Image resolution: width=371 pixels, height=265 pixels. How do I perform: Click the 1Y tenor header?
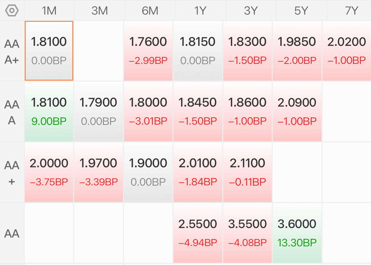pyautogui.click(x=200, y=11)
